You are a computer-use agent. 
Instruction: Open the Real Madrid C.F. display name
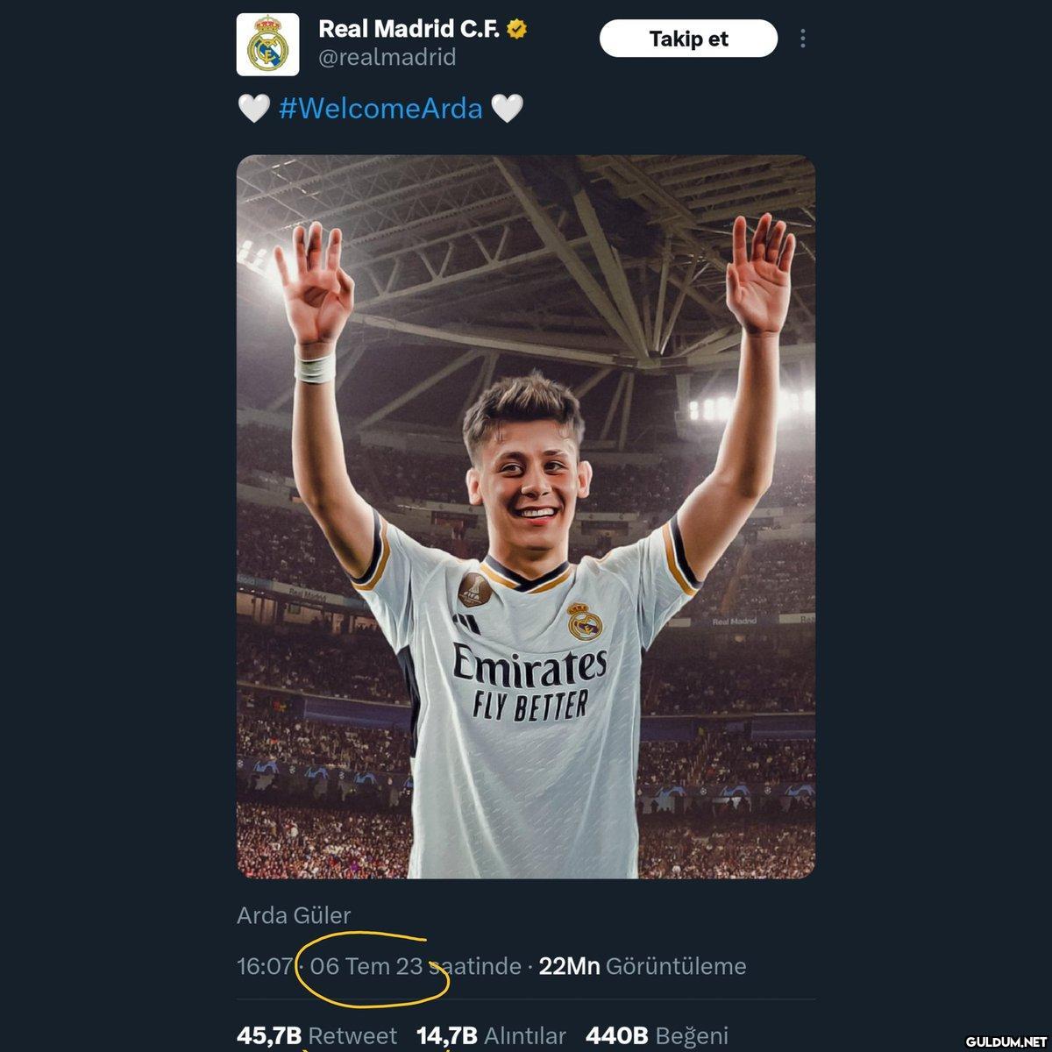pyautogui.click(x=409, y=29)
